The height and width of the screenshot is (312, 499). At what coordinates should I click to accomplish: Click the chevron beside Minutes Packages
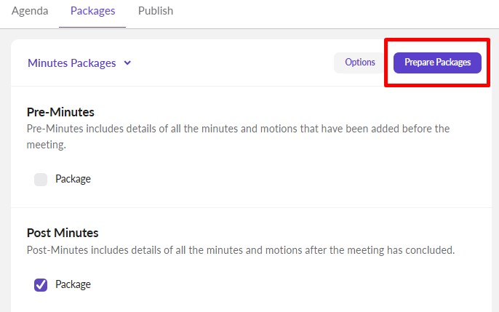[x=127, y=63]
